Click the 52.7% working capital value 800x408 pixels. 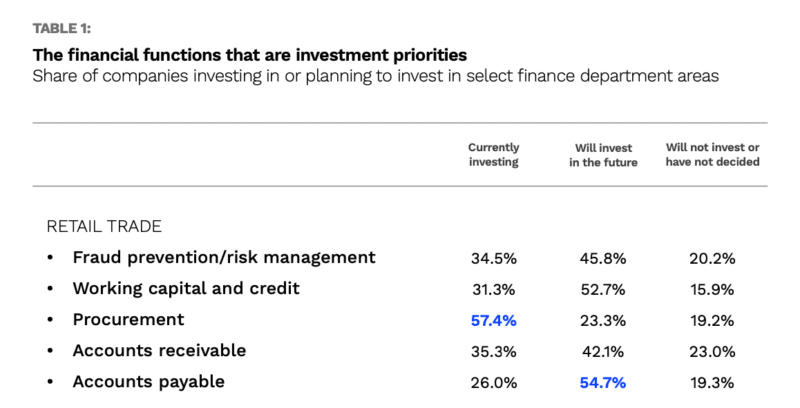click(x=603, y=290)
